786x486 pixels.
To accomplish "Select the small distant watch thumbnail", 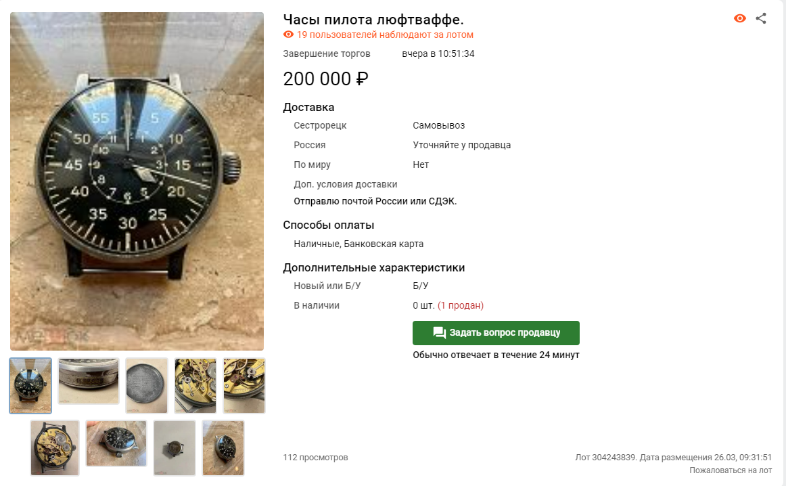I will (x=175, y=448).
